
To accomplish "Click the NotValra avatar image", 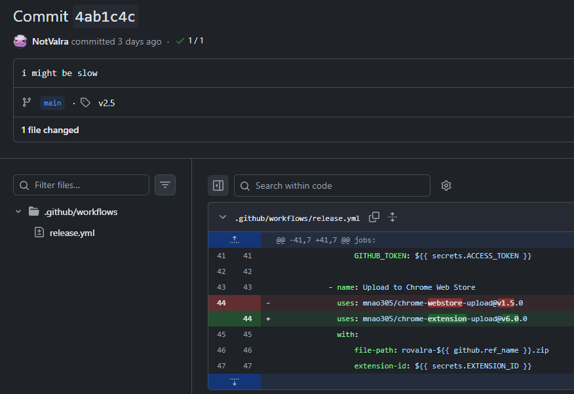I will pos(20,41).
